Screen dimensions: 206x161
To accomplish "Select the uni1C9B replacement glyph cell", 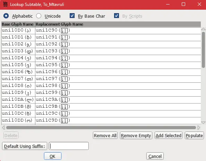I will (x=118, y=107).
